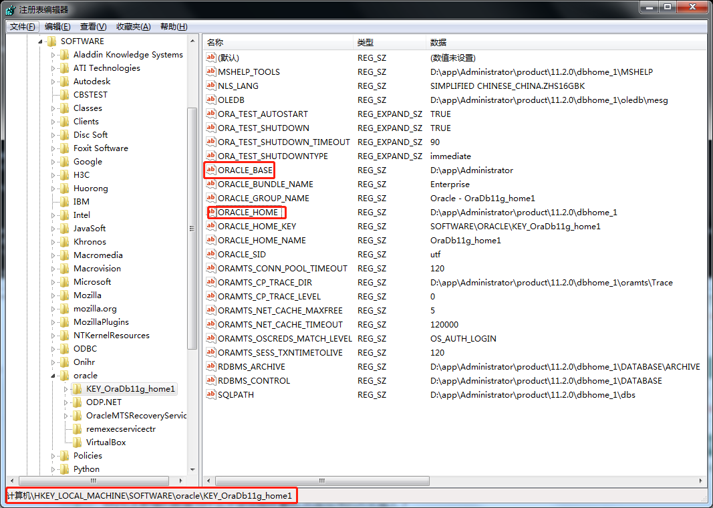The width and height of the screenshot is (713, 508).
Task: Expand the OracleMTSRecoveryService node
Action: click(66, 416)
